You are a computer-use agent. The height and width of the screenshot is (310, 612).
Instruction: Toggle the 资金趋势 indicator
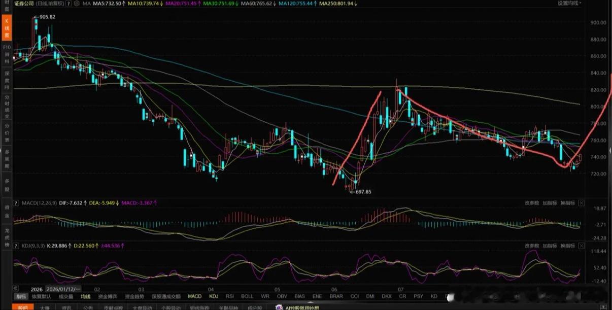[x=134, y=296]
